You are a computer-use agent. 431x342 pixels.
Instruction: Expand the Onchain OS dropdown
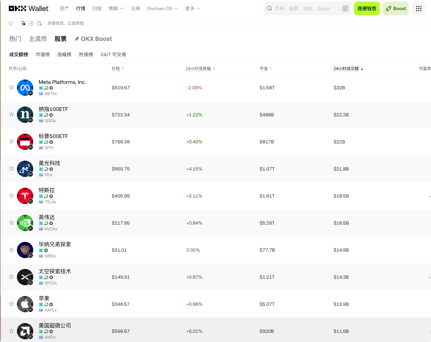pyautogui.click(x=162, y=8)
